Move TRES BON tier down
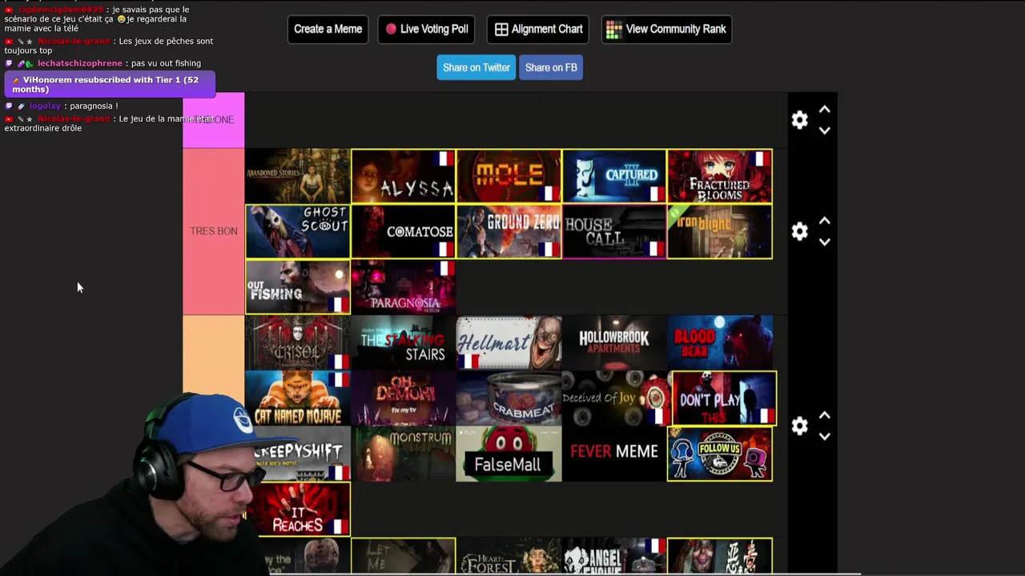The height and width of the screenshot is (576, 1025). click(x=825, y=242)
